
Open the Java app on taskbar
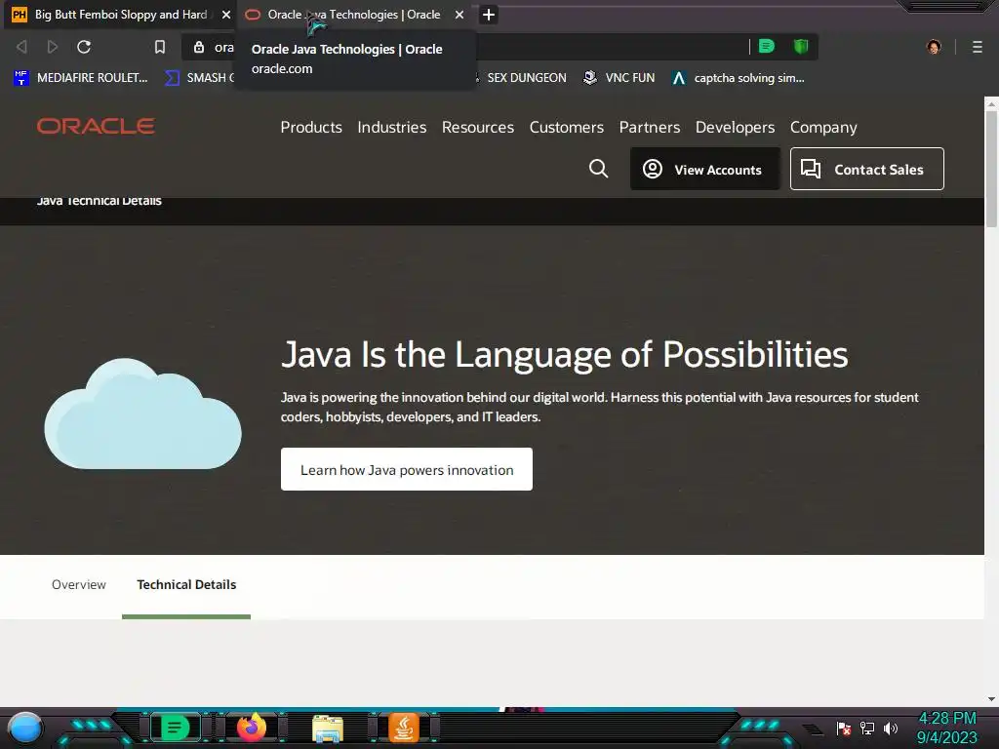403,728
